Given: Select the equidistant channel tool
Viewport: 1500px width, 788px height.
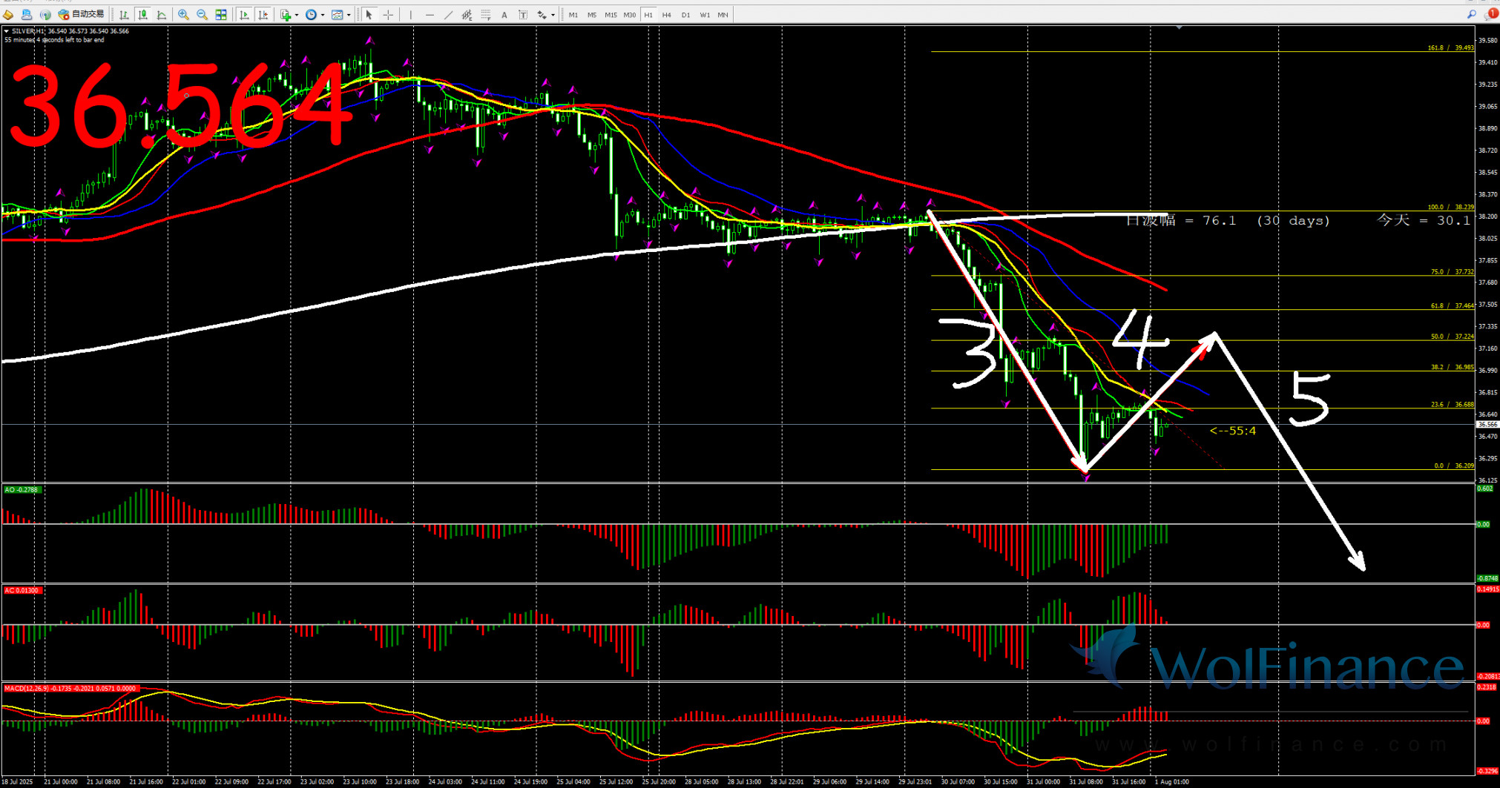Looking at the screenshot, I should 467,15.
